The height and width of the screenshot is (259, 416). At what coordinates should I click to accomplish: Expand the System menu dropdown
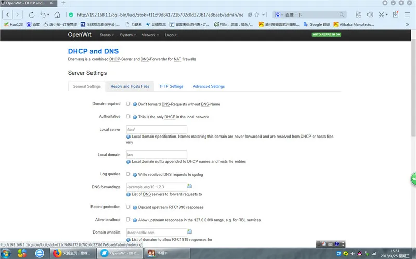tap(127, 35)
